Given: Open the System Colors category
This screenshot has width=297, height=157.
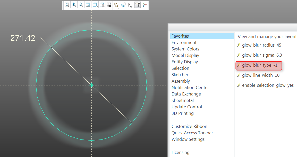Looking at the screenshot, I should pos(185,49).
